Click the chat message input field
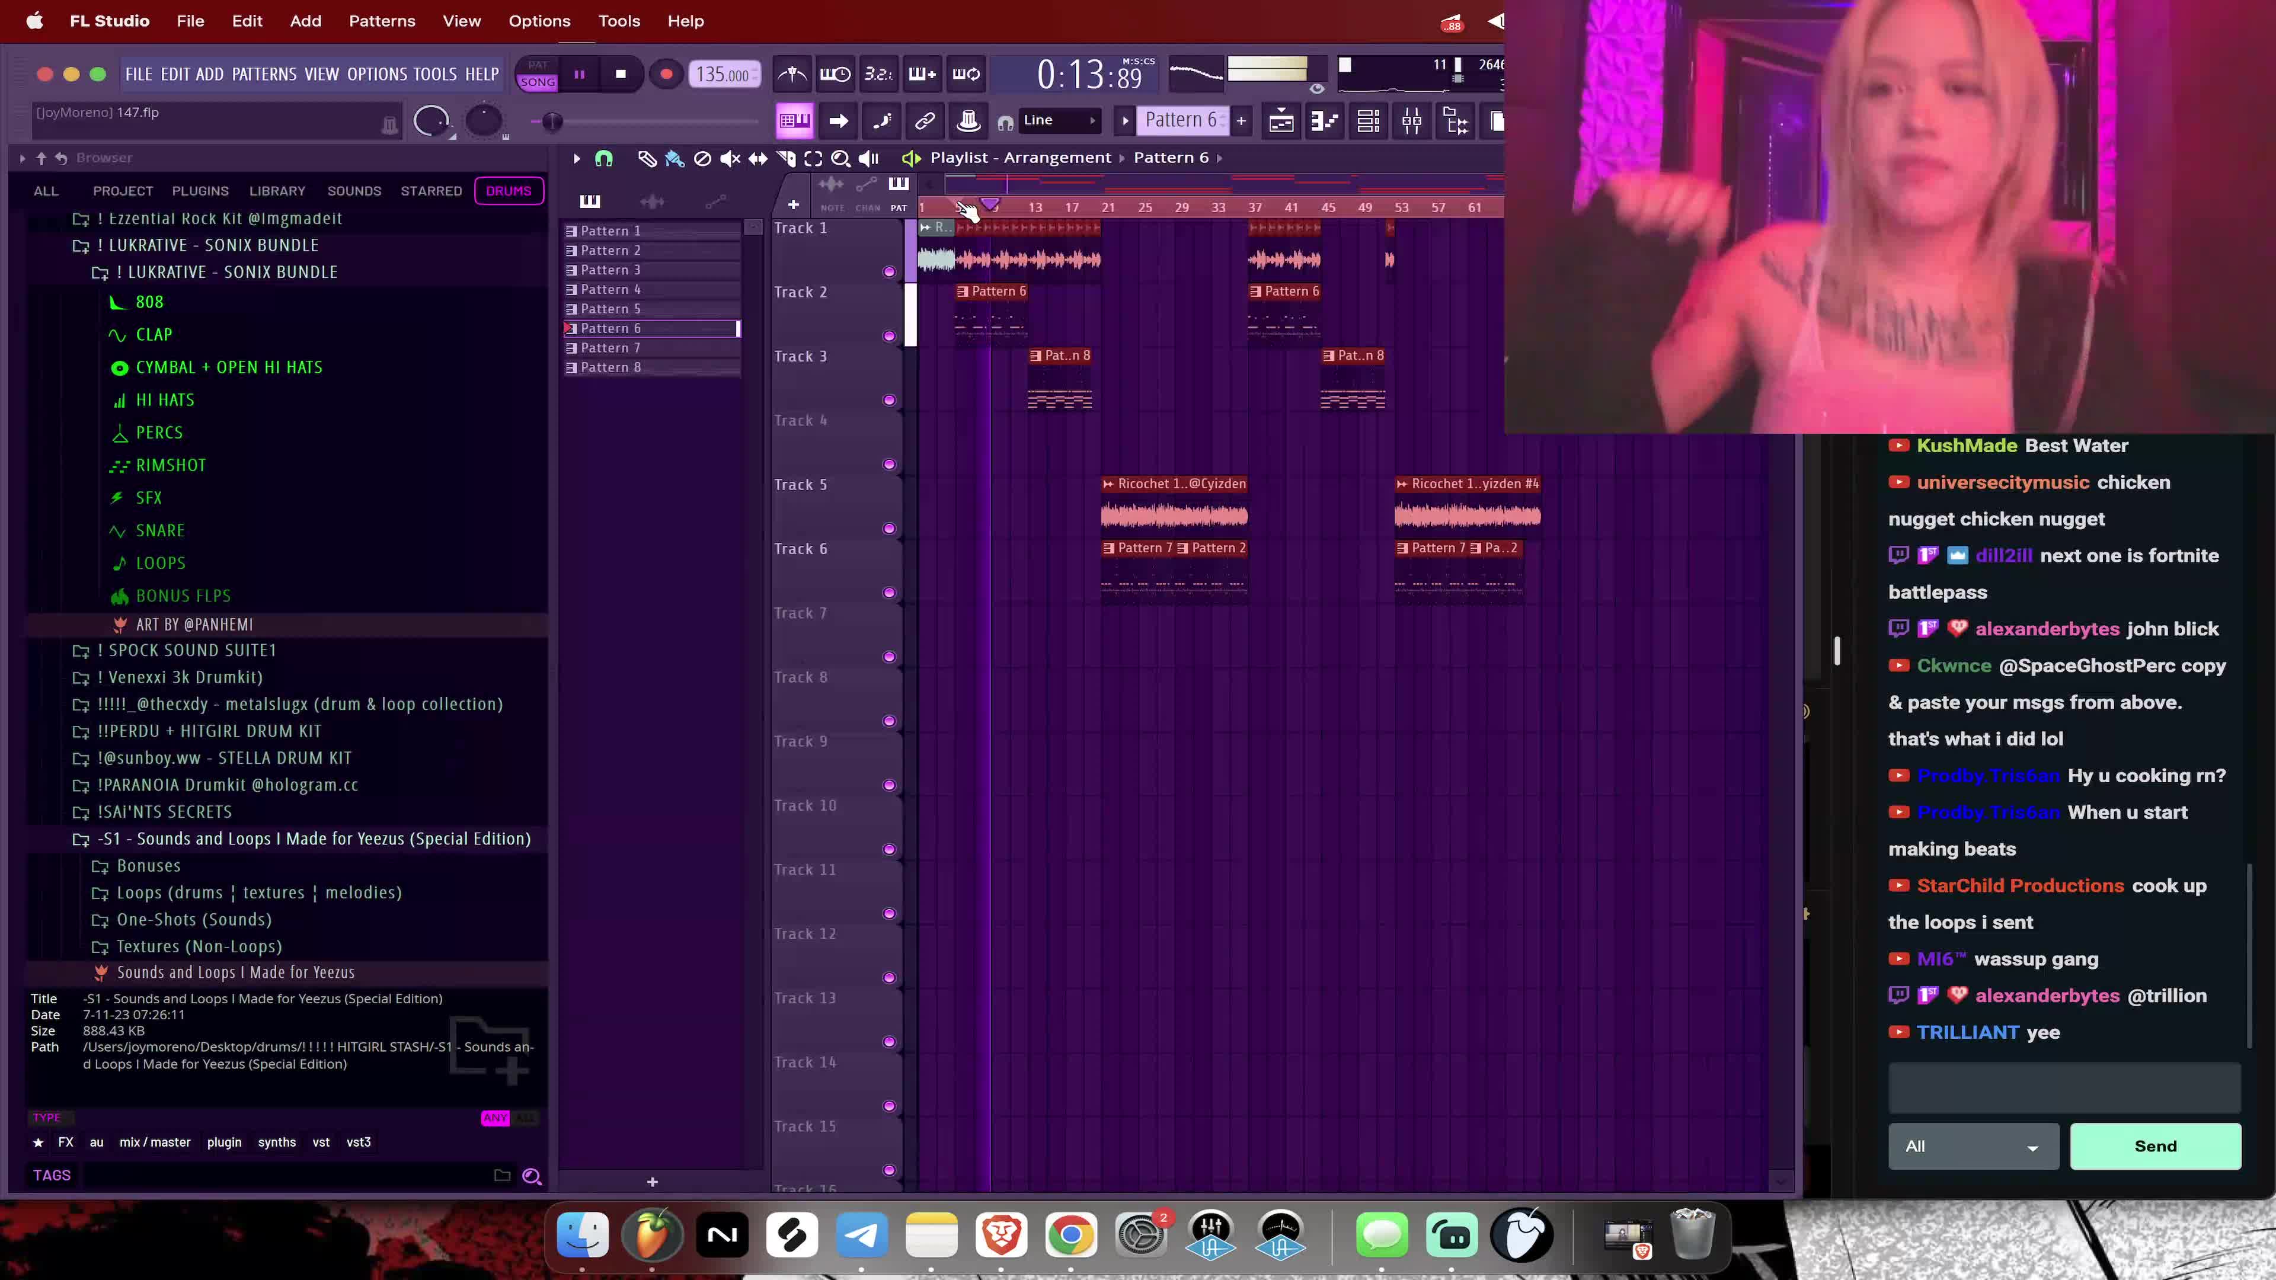Screen dimensions: 2276x1280 point(2064,1087)
